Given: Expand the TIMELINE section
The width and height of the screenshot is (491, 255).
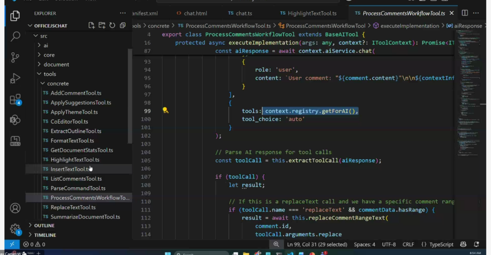Looking at the screenshot, I should [x=45, y=235].
